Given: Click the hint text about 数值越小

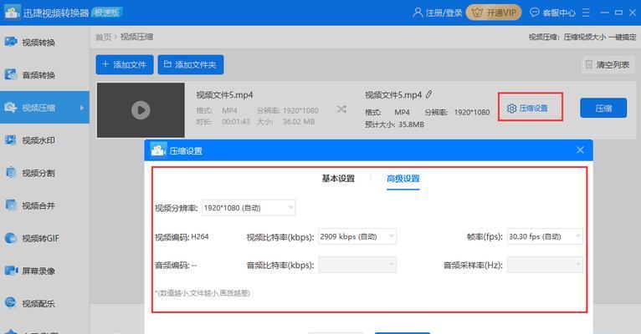Looking at the screenshot, I should 203,293.
